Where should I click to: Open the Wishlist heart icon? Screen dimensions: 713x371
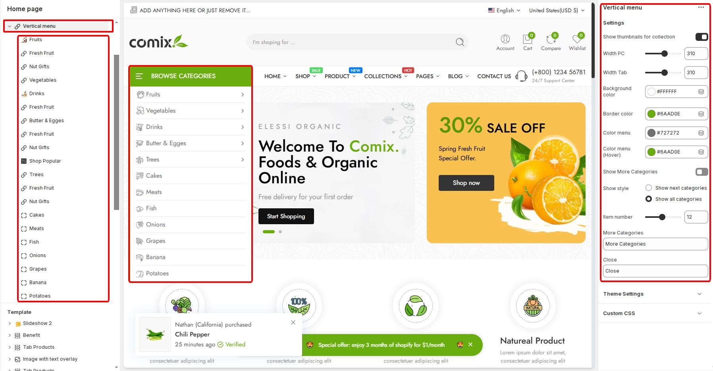coord(577,39)
